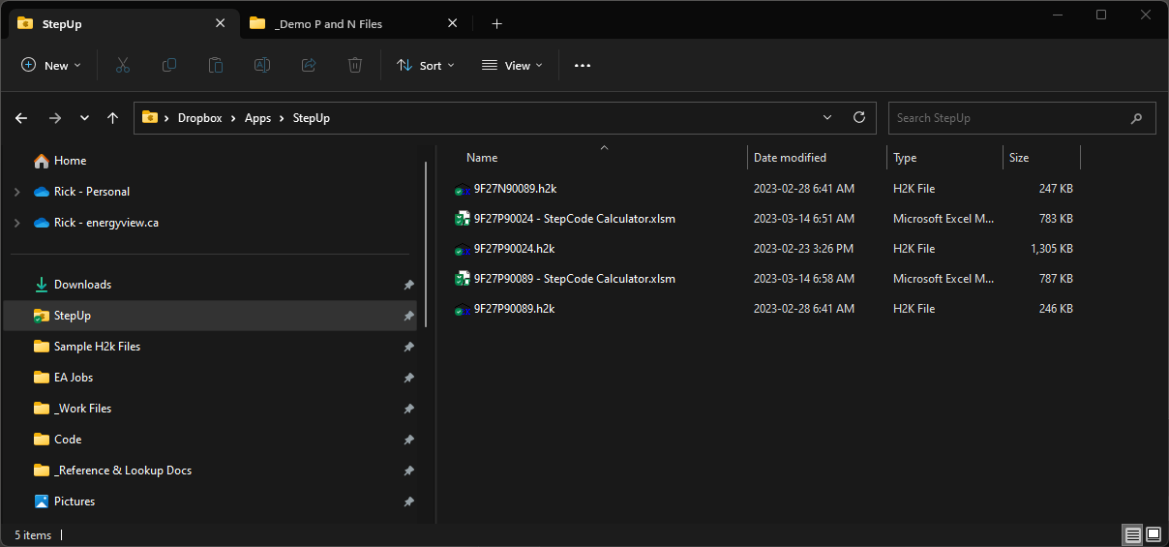Image resolution: width=1169 pixels, height=547 pixels.
Task: Click the pin icon beside Code
Action: point(408,440)
